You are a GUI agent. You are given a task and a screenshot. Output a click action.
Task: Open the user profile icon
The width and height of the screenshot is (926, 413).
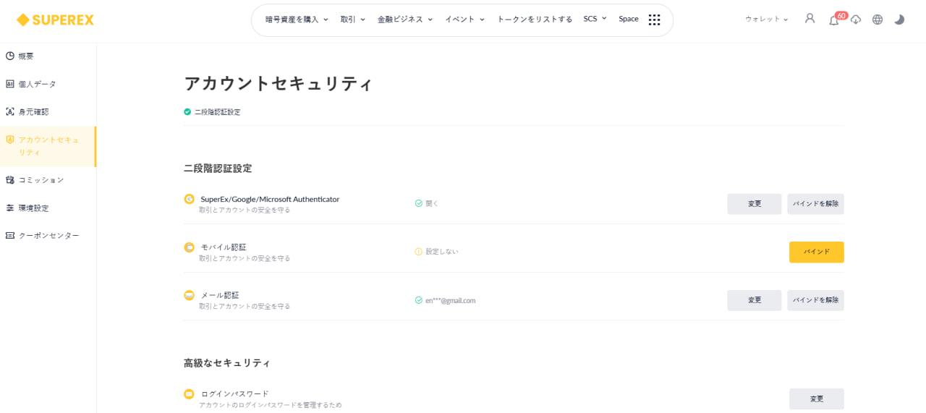click(x=810, y=19)
